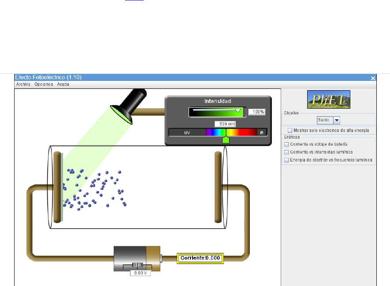The width and height of the screenshot is (390, 286).
Task: Open the Opciones menu
Action: coord(44,84)
